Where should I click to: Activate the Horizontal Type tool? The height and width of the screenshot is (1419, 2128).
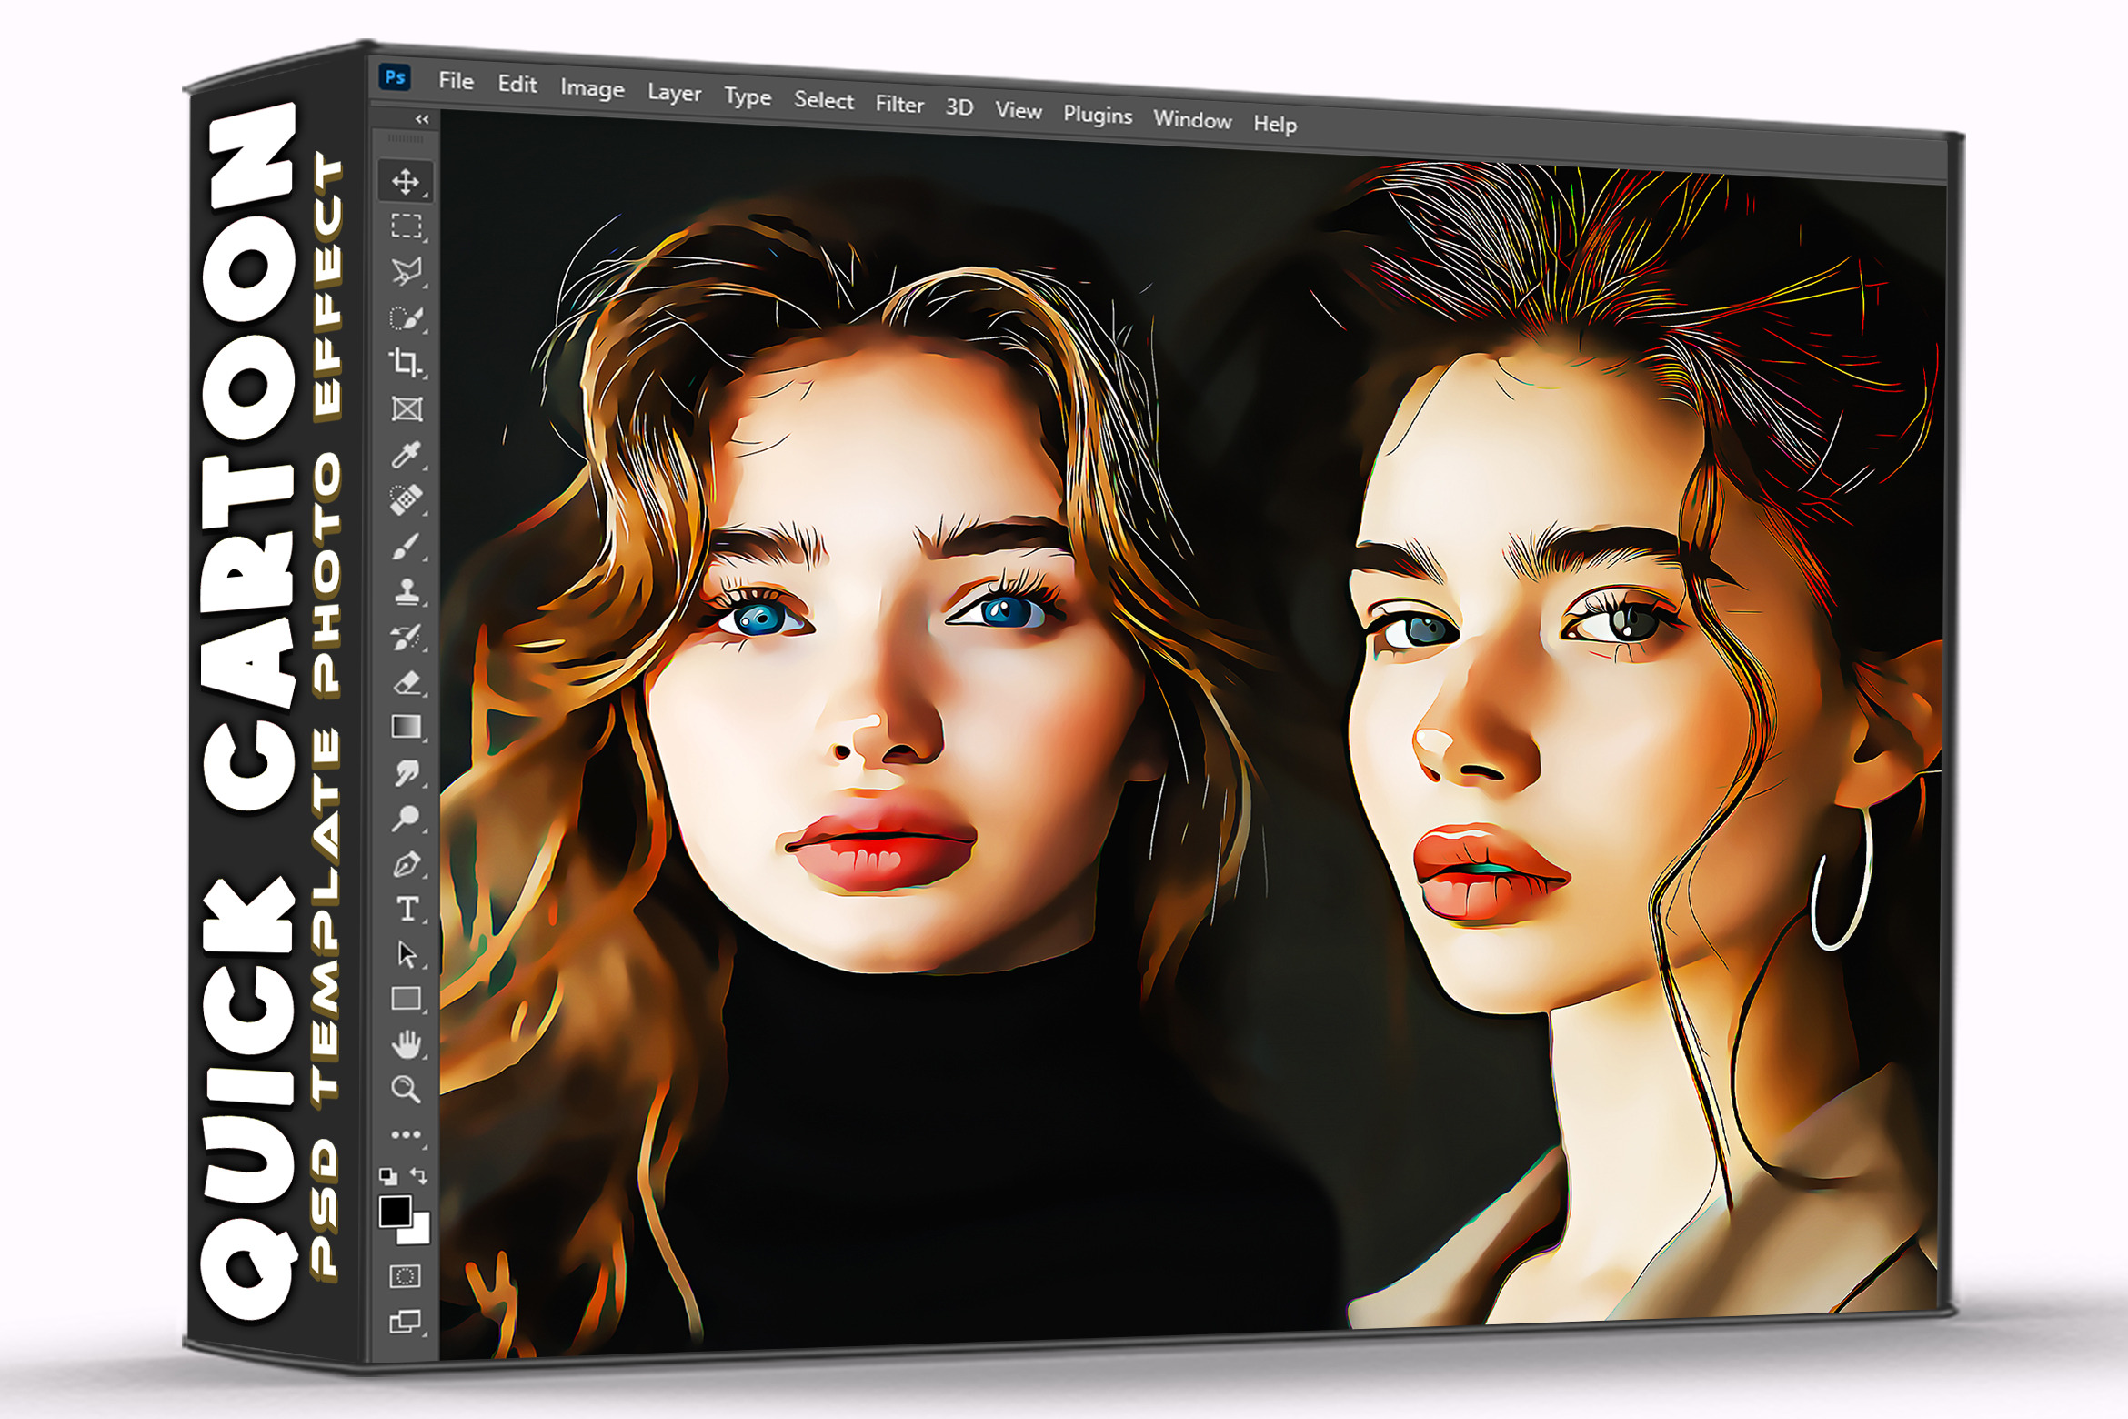point(407,909)
